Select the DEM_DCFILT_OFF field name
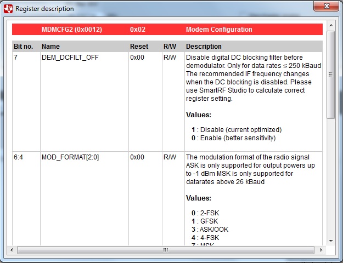The image size is (343, 263). pyautogui.click(x=70, y=58)
